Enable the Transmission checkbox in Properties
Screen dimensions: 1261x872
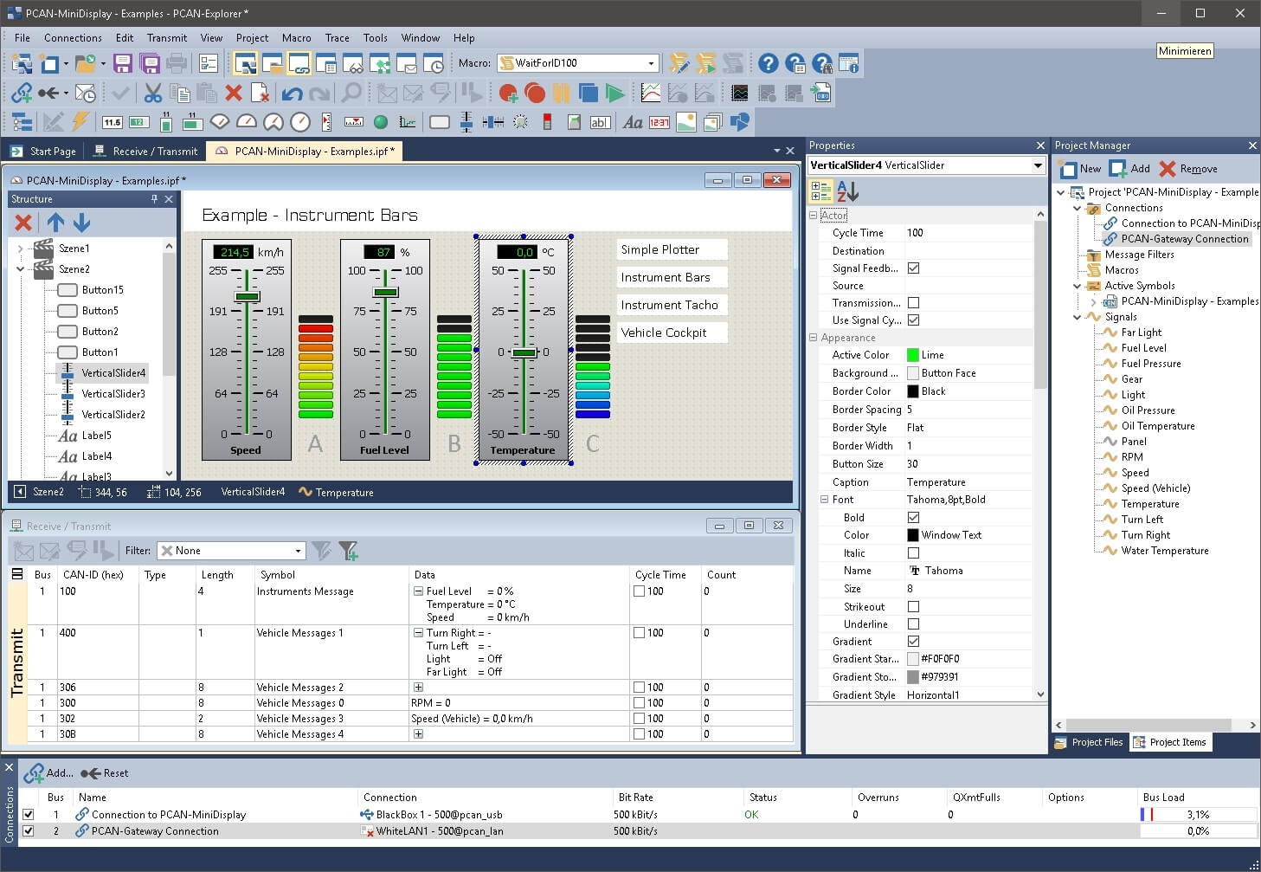point(914,302)
